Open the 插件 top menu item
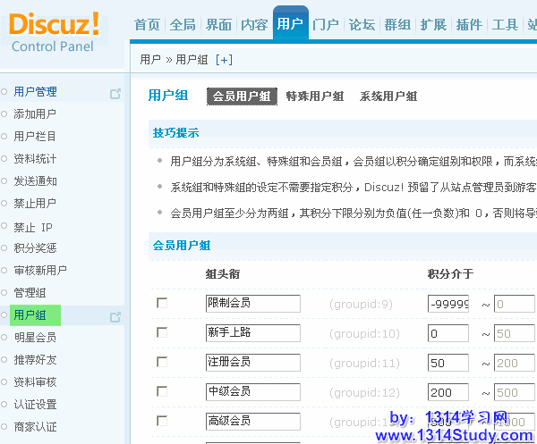Viewport: 537px width, 444px height. pyautogui.click(x=469, y=25)
